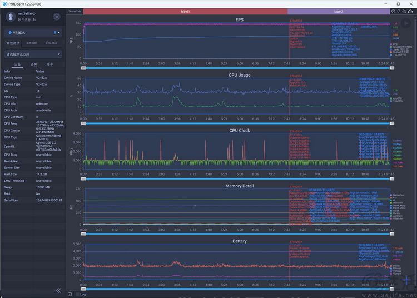Switch to the 设备 sub-tab

[x=18, y=64]
